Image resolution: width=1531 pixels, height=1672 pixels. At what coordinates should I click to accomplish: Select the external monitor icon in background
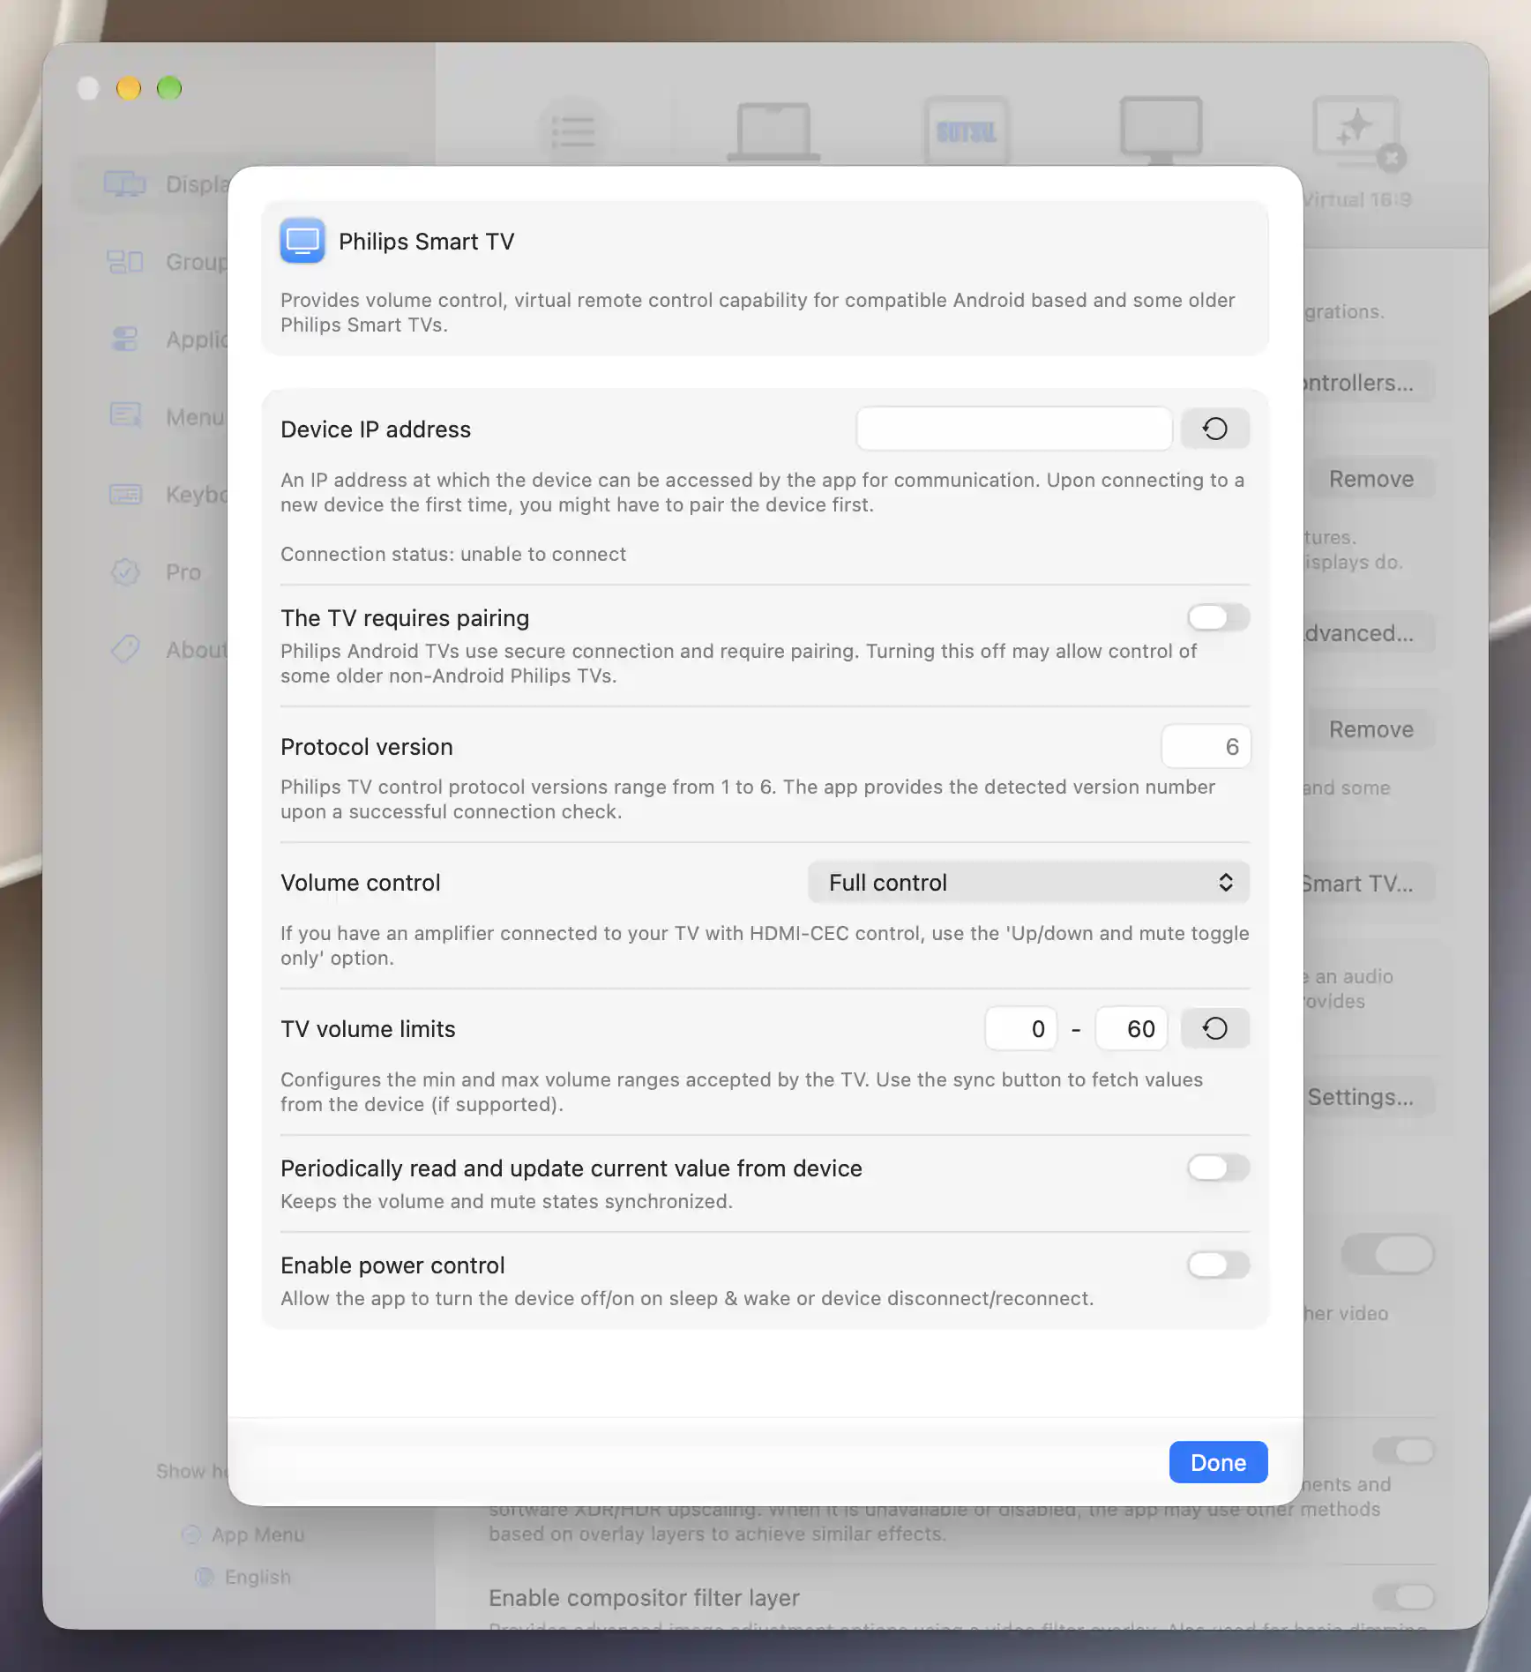1161,131
